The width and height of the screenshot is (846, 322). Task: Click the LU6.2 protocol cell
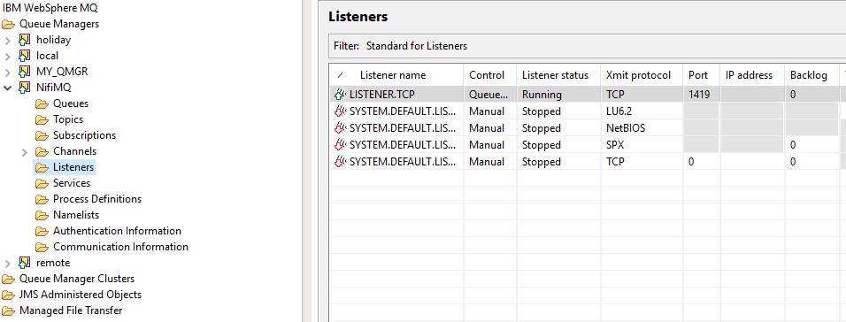coord(642,111)
